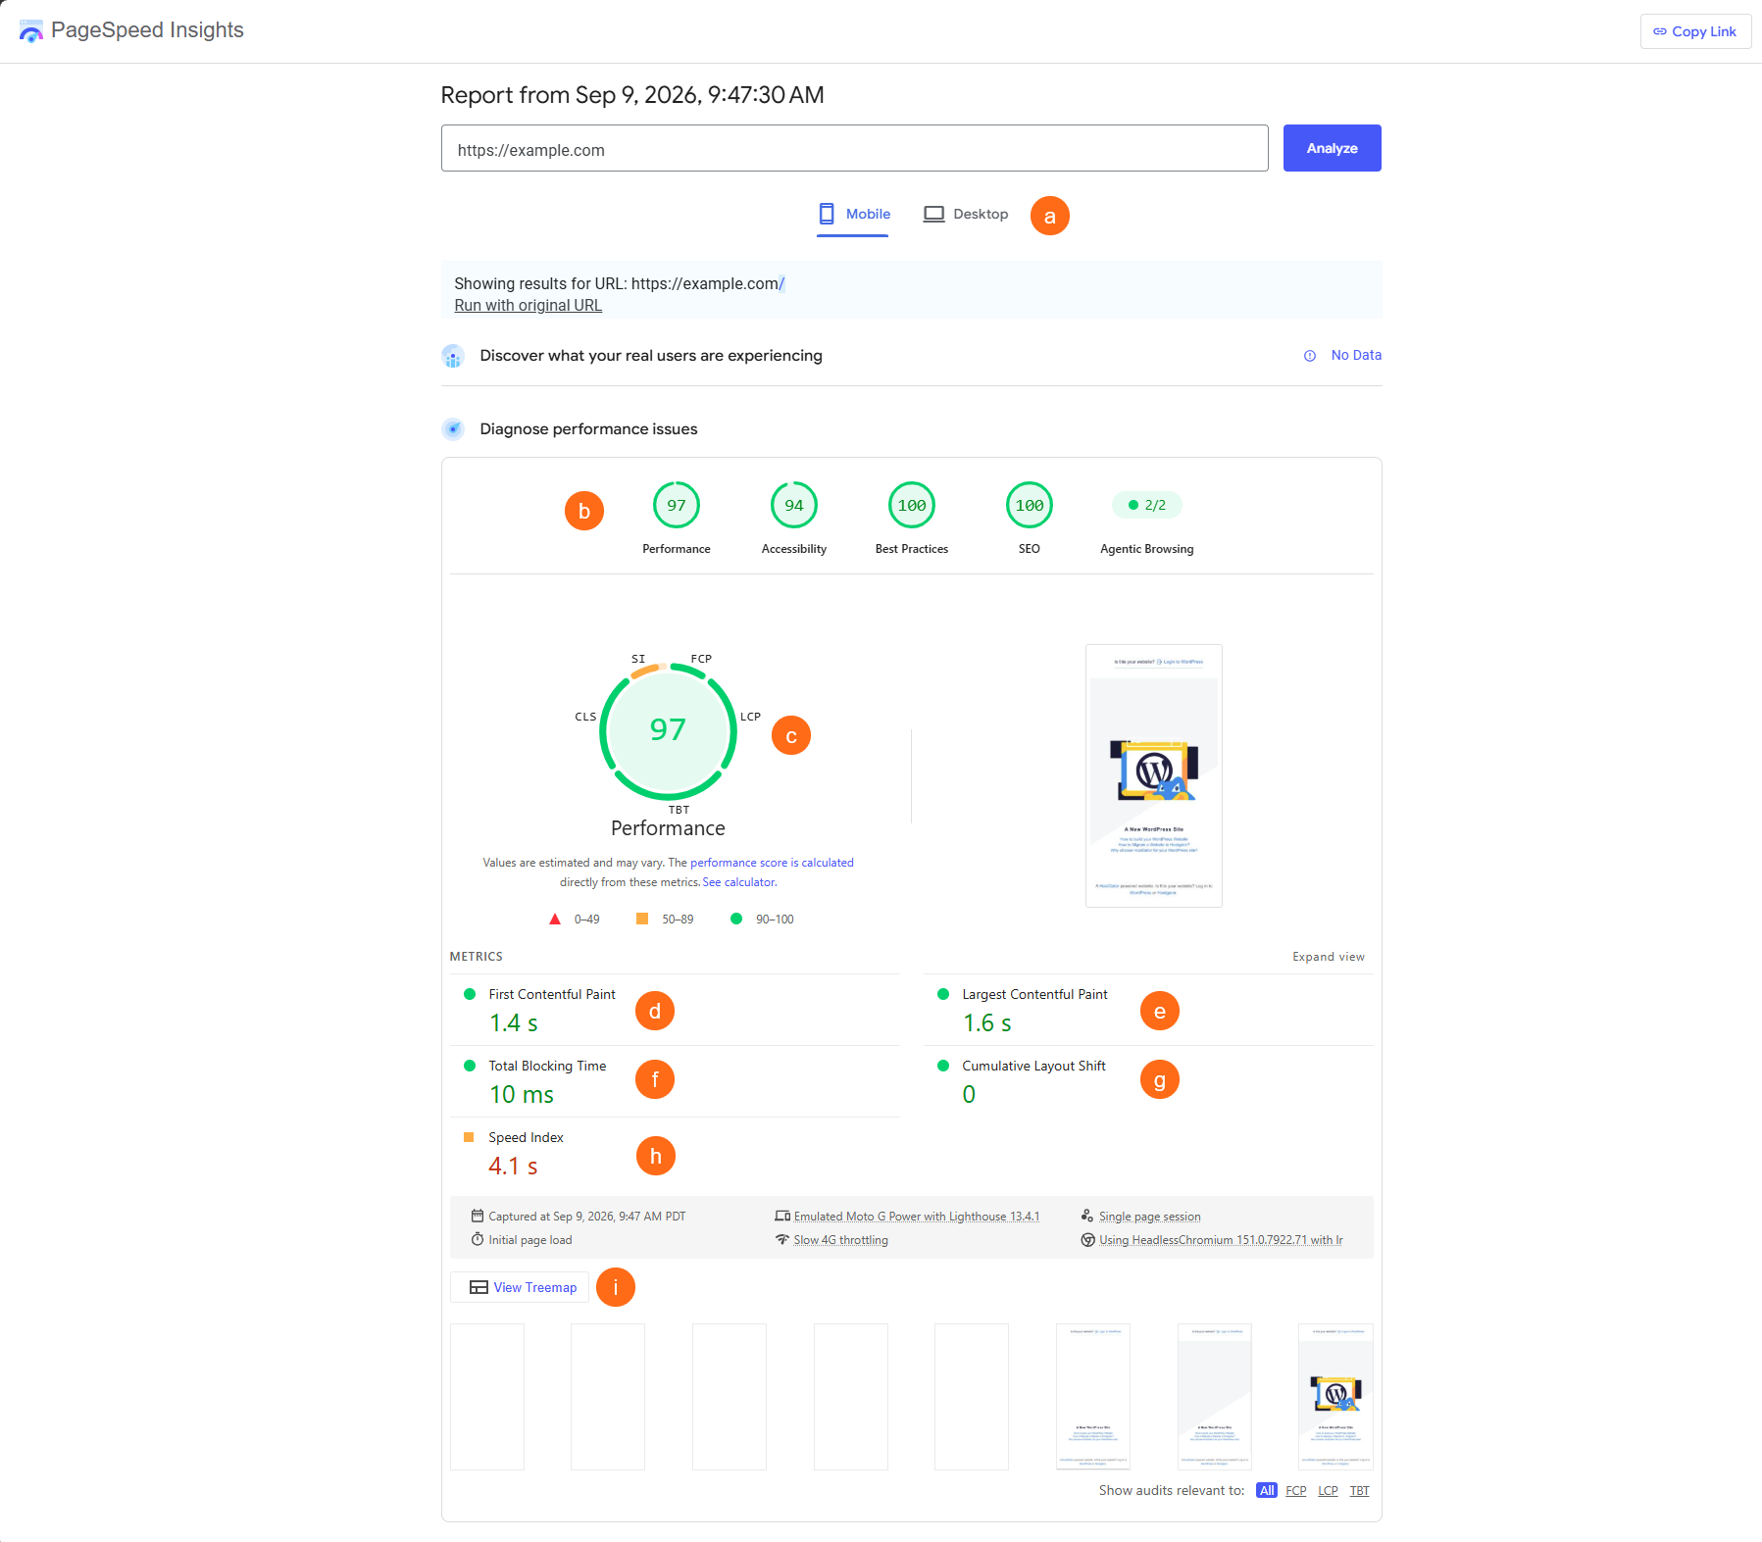Click the wifi icon beside Slow 4G throttling
This screenshot has height=1542, width=1762.
point(782,1239)
